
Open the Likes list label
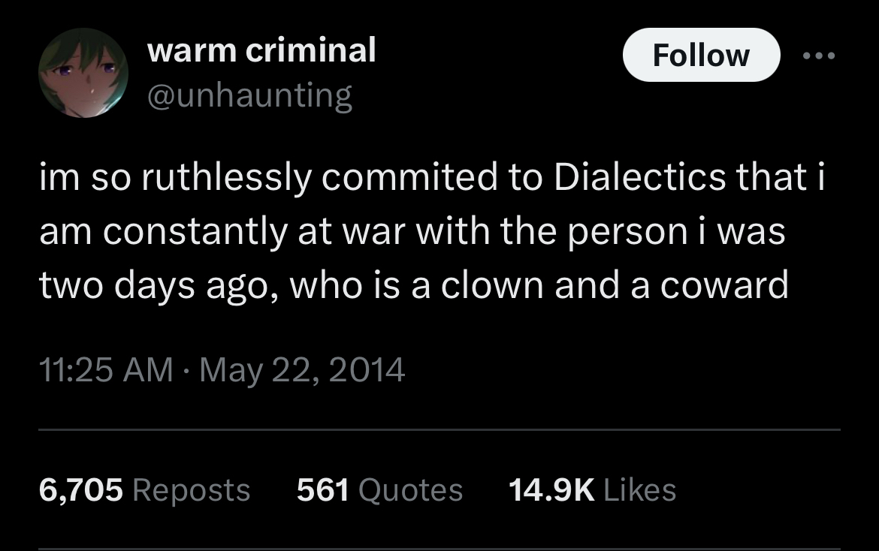(639, 490)
